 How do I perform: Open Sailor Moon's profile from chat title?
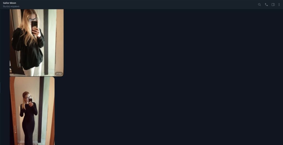click(x=9, y=3)
